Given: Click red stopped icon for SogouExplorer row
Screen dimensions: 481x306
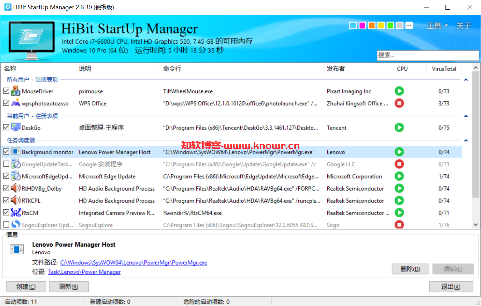Looking at the screenshot, I should pyautogui.click(x=399, y=224).
